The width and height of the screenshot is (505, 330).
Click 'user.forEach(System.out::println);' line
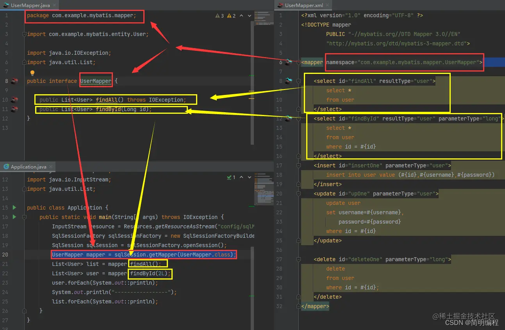pyautogui.click(x=105, y=283)
